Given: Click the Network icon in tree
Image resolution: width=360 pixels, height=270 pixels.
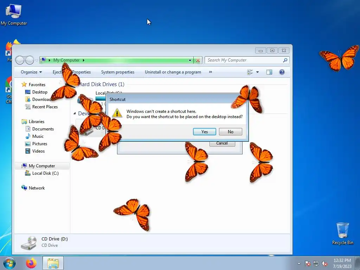Looking at the screenshot, I should [x=24, y=188].
